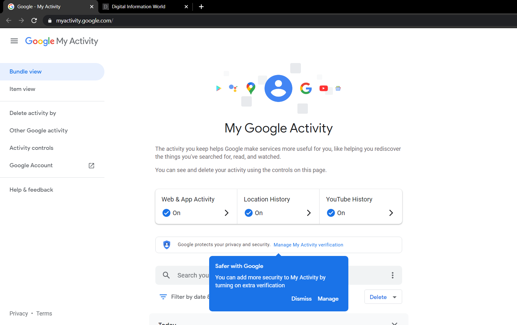Click the external link icon next to Google Account

click(x=91, y=165)
